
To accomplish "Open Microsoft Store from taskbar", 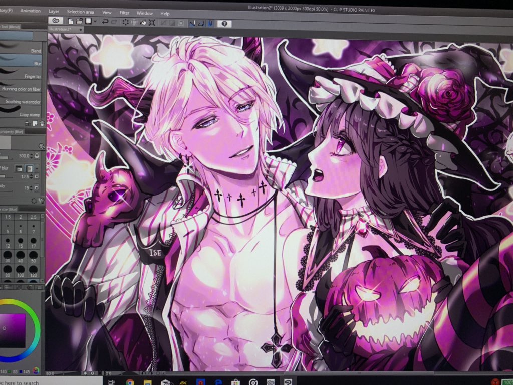I will click(235, 382).
